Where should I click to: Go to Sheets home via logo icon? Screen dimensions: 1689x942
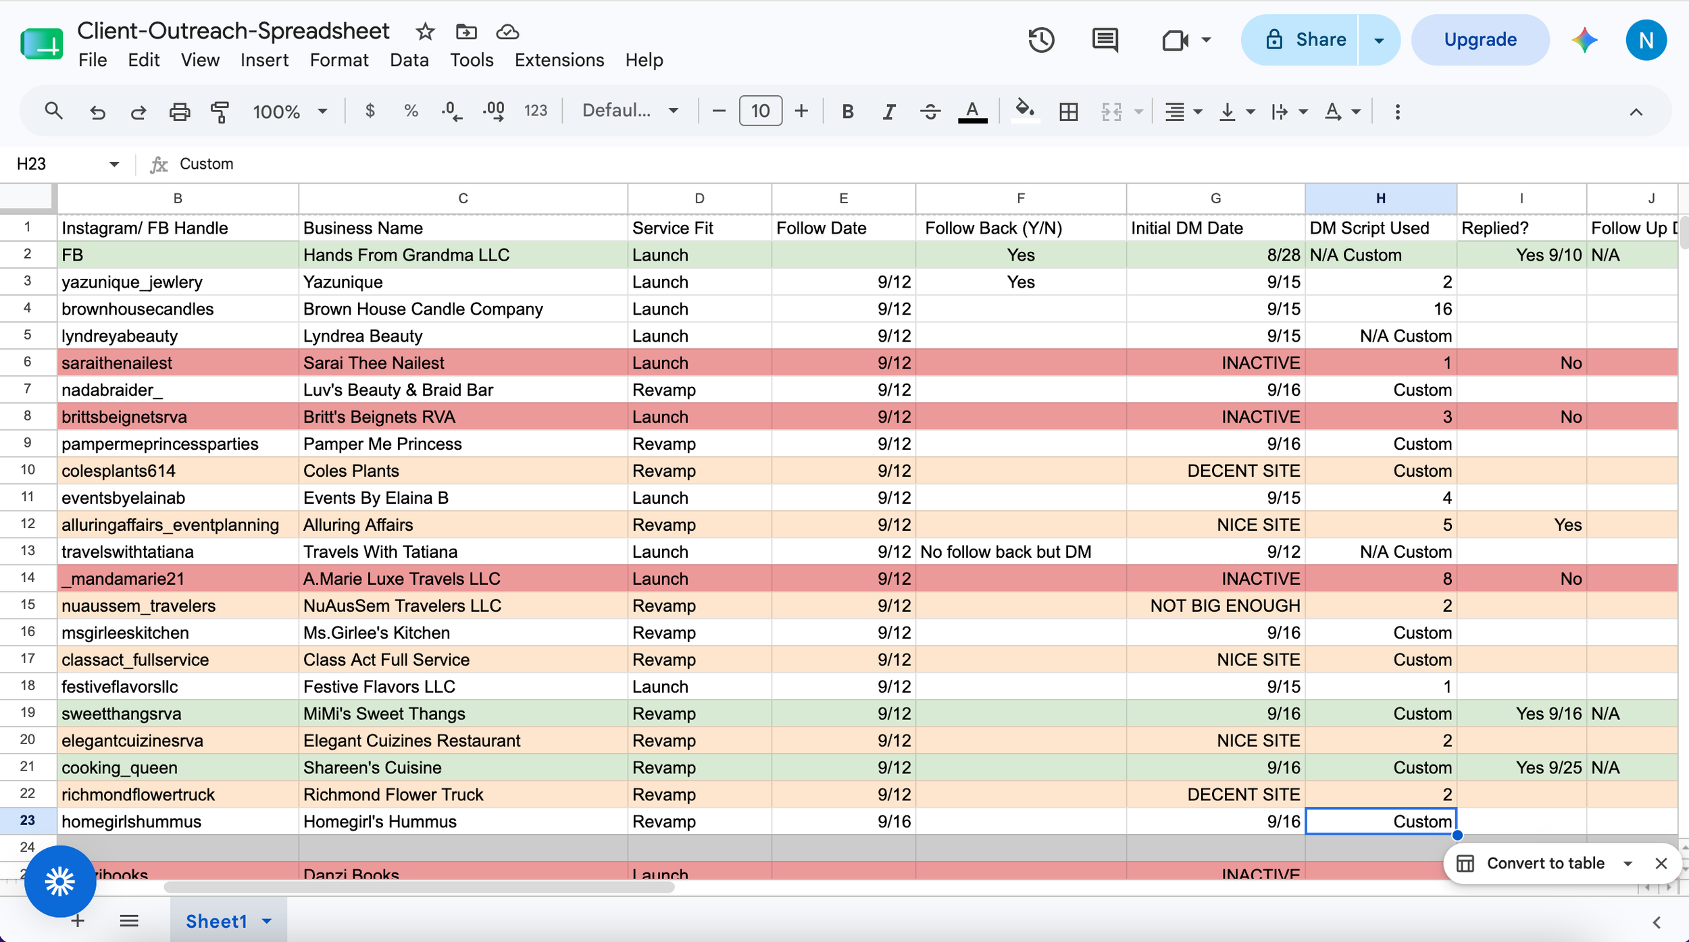[x=42, y=44]
